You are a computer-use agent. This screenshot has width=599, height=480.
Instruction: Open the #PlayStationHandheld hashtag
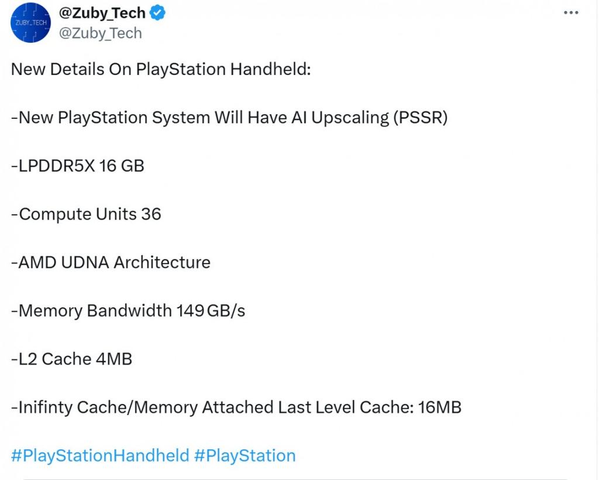click(x=100, y=455)
